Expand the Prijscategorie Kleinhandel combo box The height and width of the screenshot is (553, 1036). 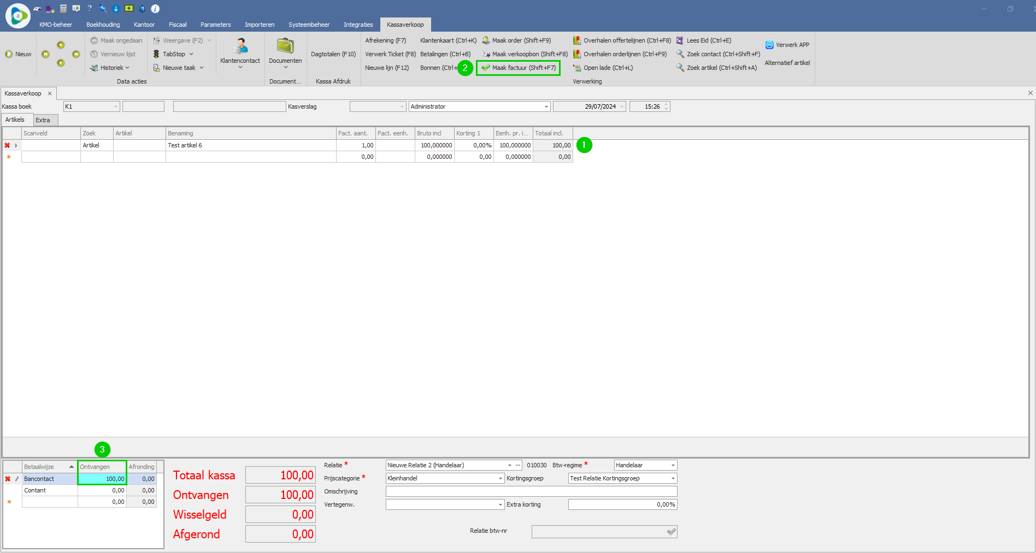[x=500, y=478]
